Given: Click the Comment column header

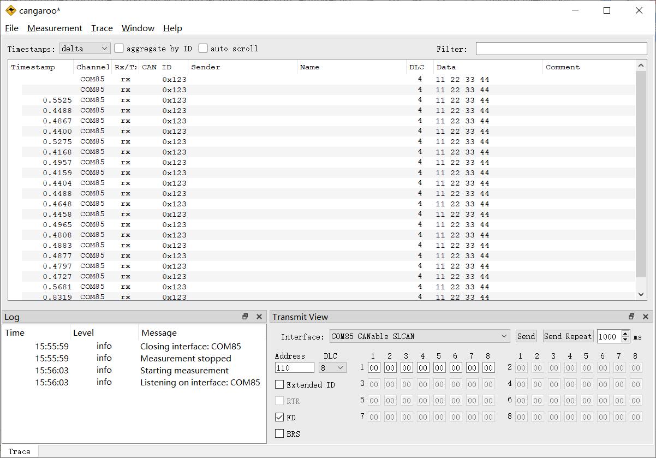Looking at the screenshot, I should click(589, 67).
